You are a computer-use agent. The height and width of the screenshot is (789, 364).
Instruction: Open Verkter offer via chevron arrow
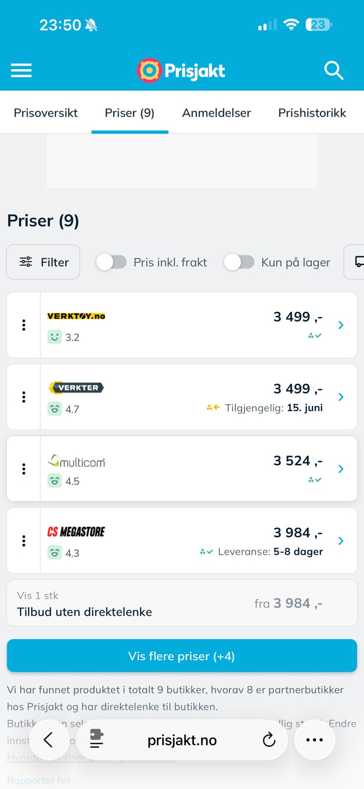coord(341,397)
